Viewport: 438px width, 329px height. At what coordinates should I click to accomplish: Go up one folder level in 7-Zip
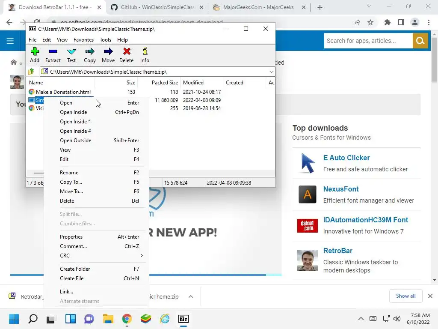pos(31,72)
